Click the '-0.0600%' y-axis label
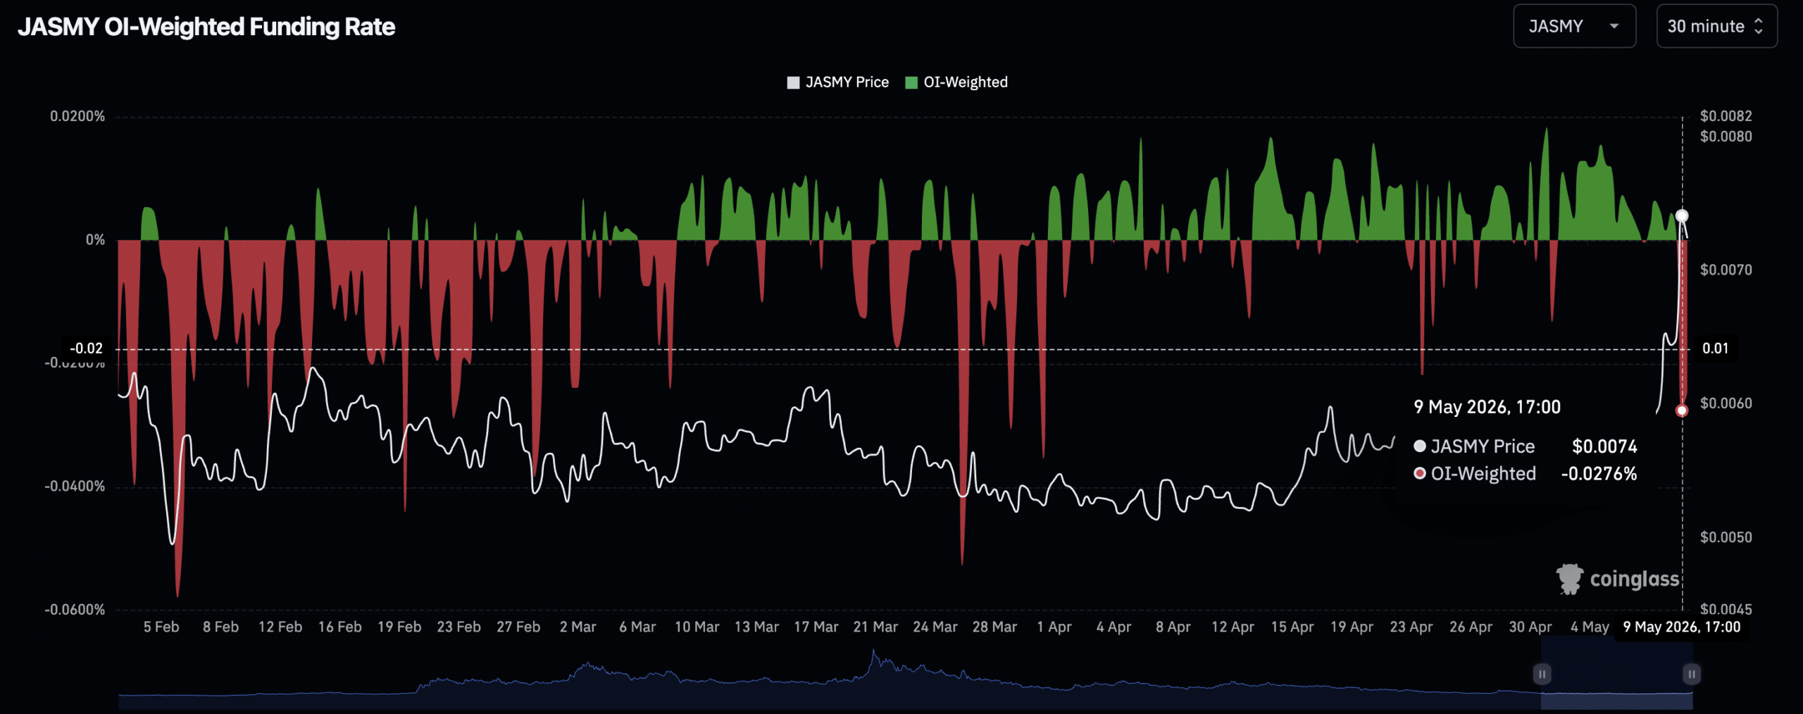 click(75, 610)
